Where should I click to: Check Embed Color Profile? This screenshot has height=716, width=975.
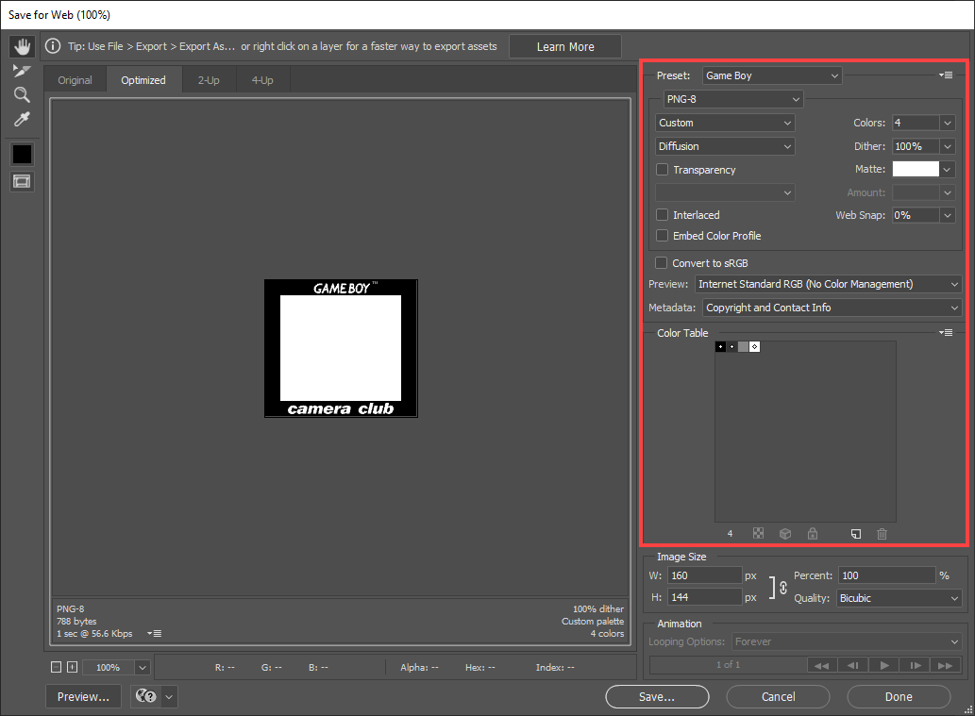(663, 236)
